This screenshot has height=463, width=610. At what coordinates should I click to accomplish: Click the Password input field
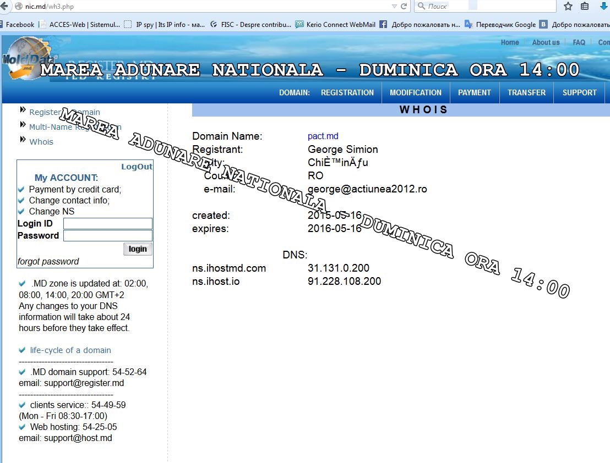(x=108, y=235)
